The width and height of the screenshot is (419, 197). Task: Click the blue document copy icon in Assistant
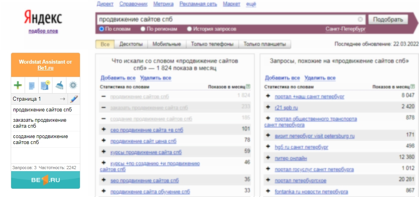[31, 86]
